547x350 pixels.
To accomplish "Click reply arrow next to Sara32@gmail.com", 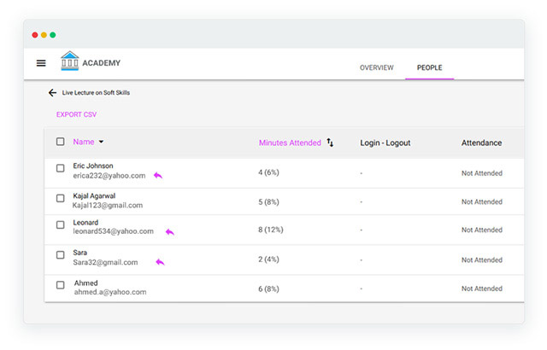I will tap(160, 262).
